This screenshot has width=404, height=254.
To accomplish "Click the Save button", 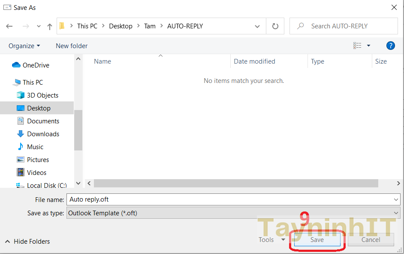I will click(x=317, y=240).
